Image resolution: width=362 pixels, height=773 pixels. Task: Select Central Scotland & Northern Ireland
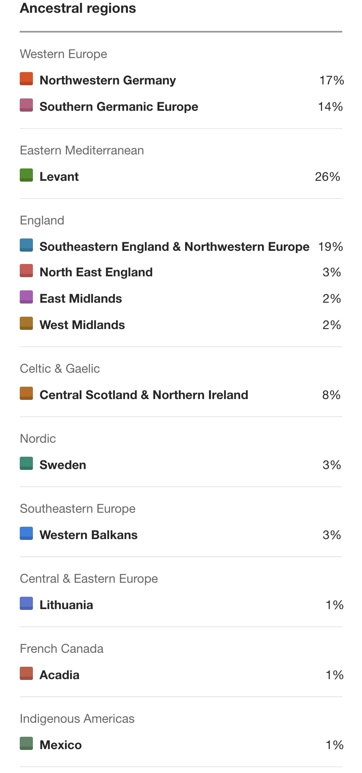click(x=144, y=395)
